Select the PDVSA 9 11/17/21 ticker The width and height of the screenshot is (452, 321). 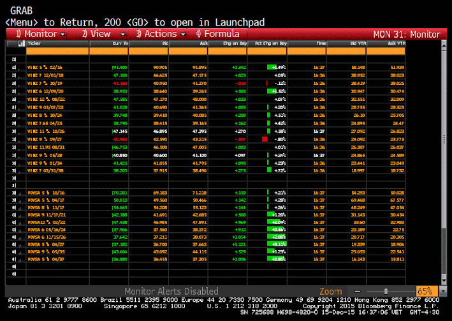coord(47,215)
